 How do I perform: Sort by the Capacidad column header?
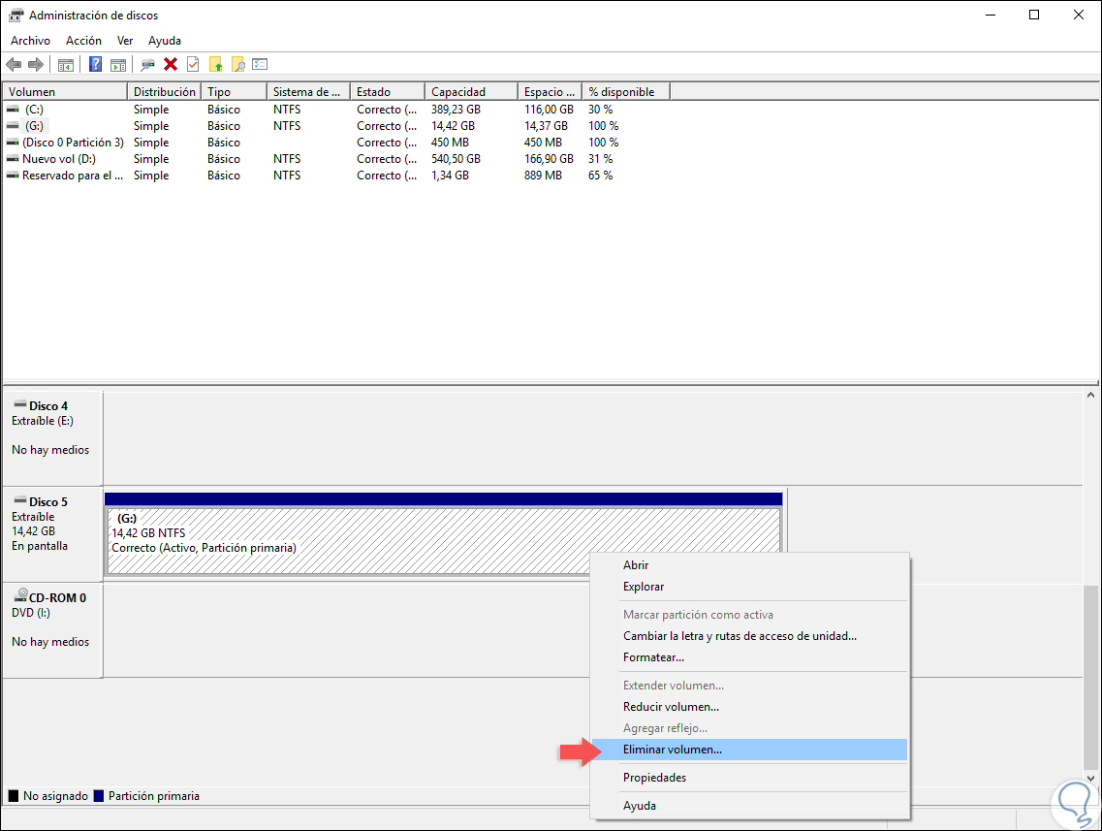coord(471,92)
